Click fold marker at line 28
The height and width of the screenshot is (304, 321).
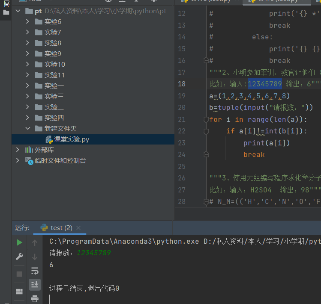[x=206, y=202]
